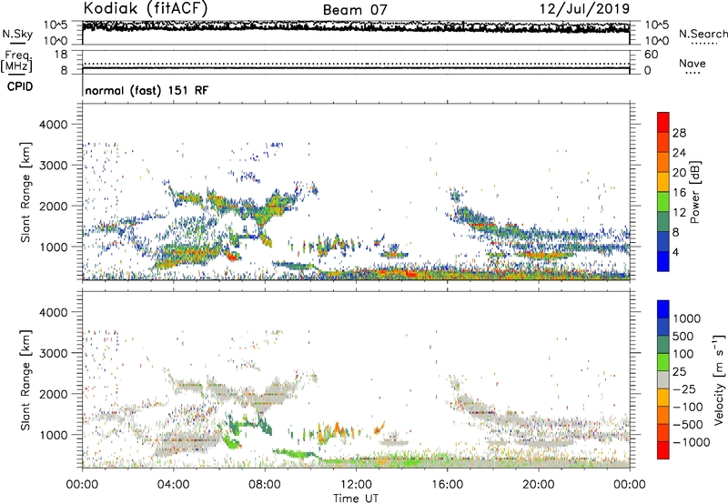Click the 04:00 time tick label
Viewport: 728px width, 504px height.
pos(173,485)
